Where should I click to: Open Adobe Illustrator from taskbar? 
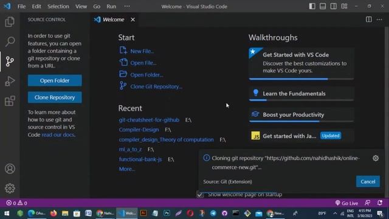coord(143,214)
